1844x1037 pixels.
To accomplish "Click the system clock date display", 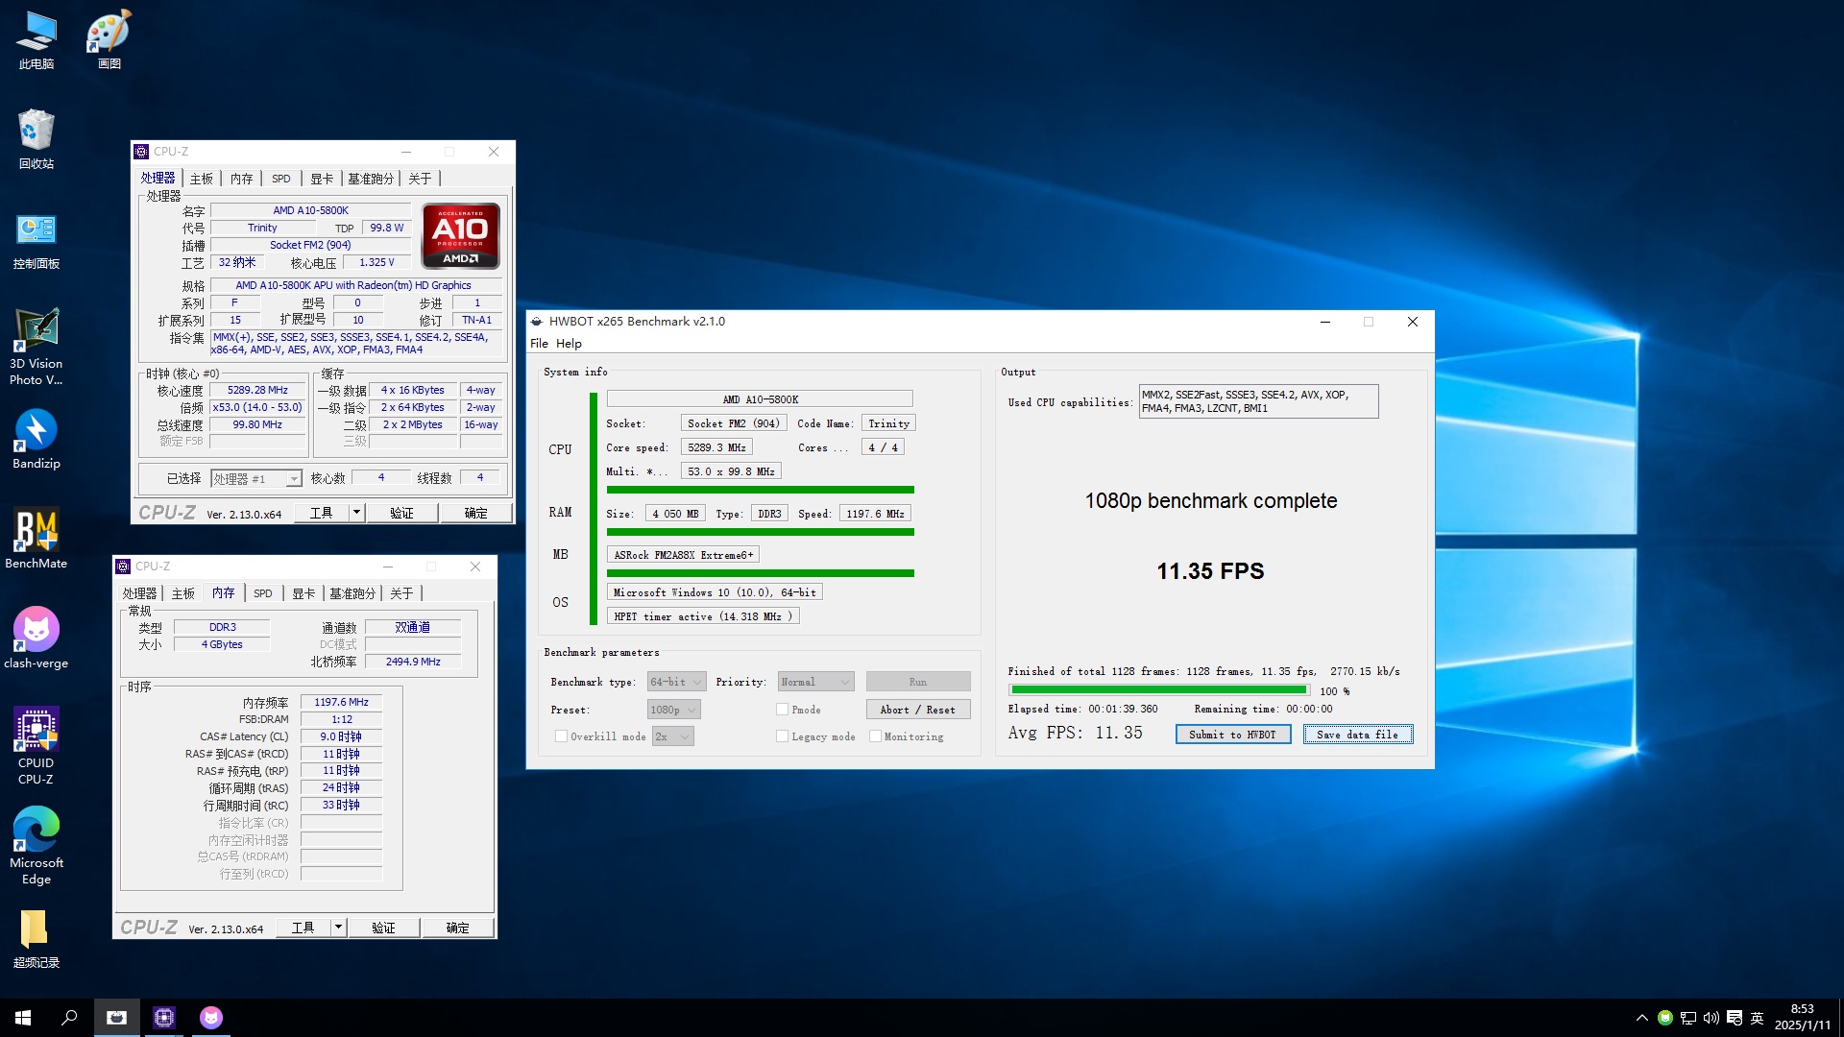I will click(x=1803, y=1018).
